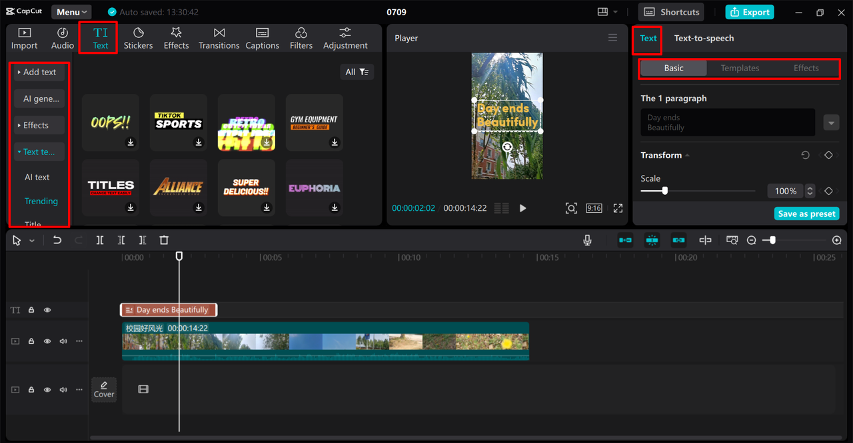This screenshot has height=443, width=853.
Task: Click the zoom-in magnifier on the timeline
Action: coord(837,240)
